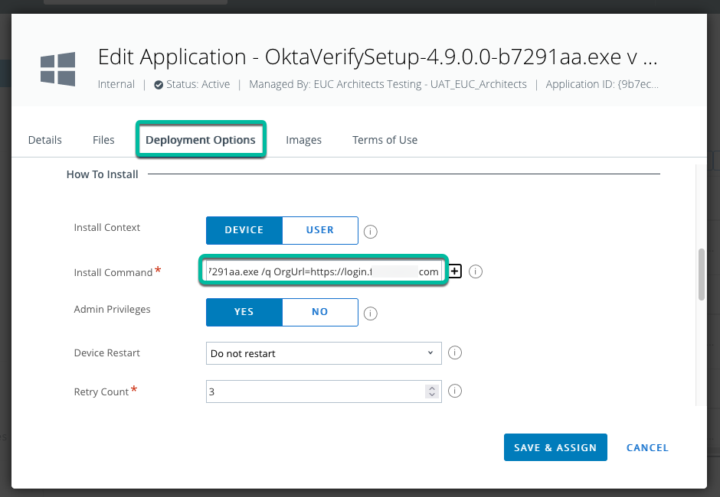Click the Status Active checkmark icon

[158, 85]
